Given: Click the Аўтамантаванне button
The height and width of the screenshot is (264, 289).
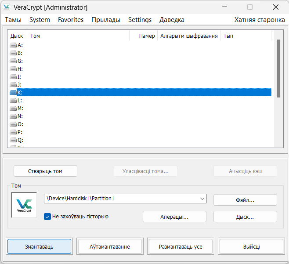Looking at the screenshot, I should 110,246.
